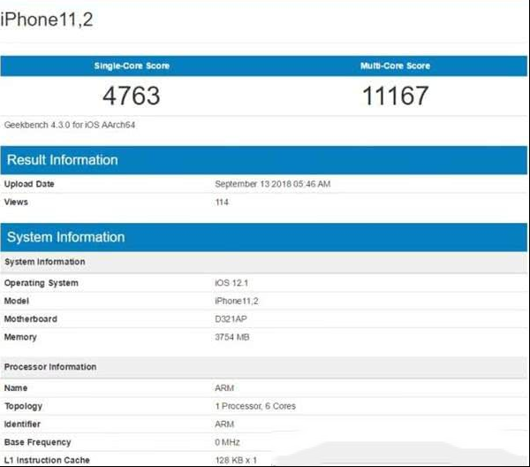Select the Multi-Core Score header

395,65
